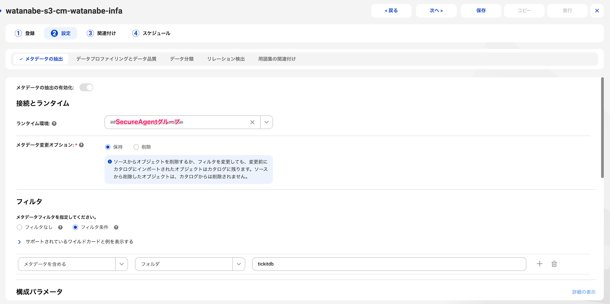Click the watanabe-s3-cm-watanabe-infa title
Screen dimensions: 610x304
tap(64, 11)
